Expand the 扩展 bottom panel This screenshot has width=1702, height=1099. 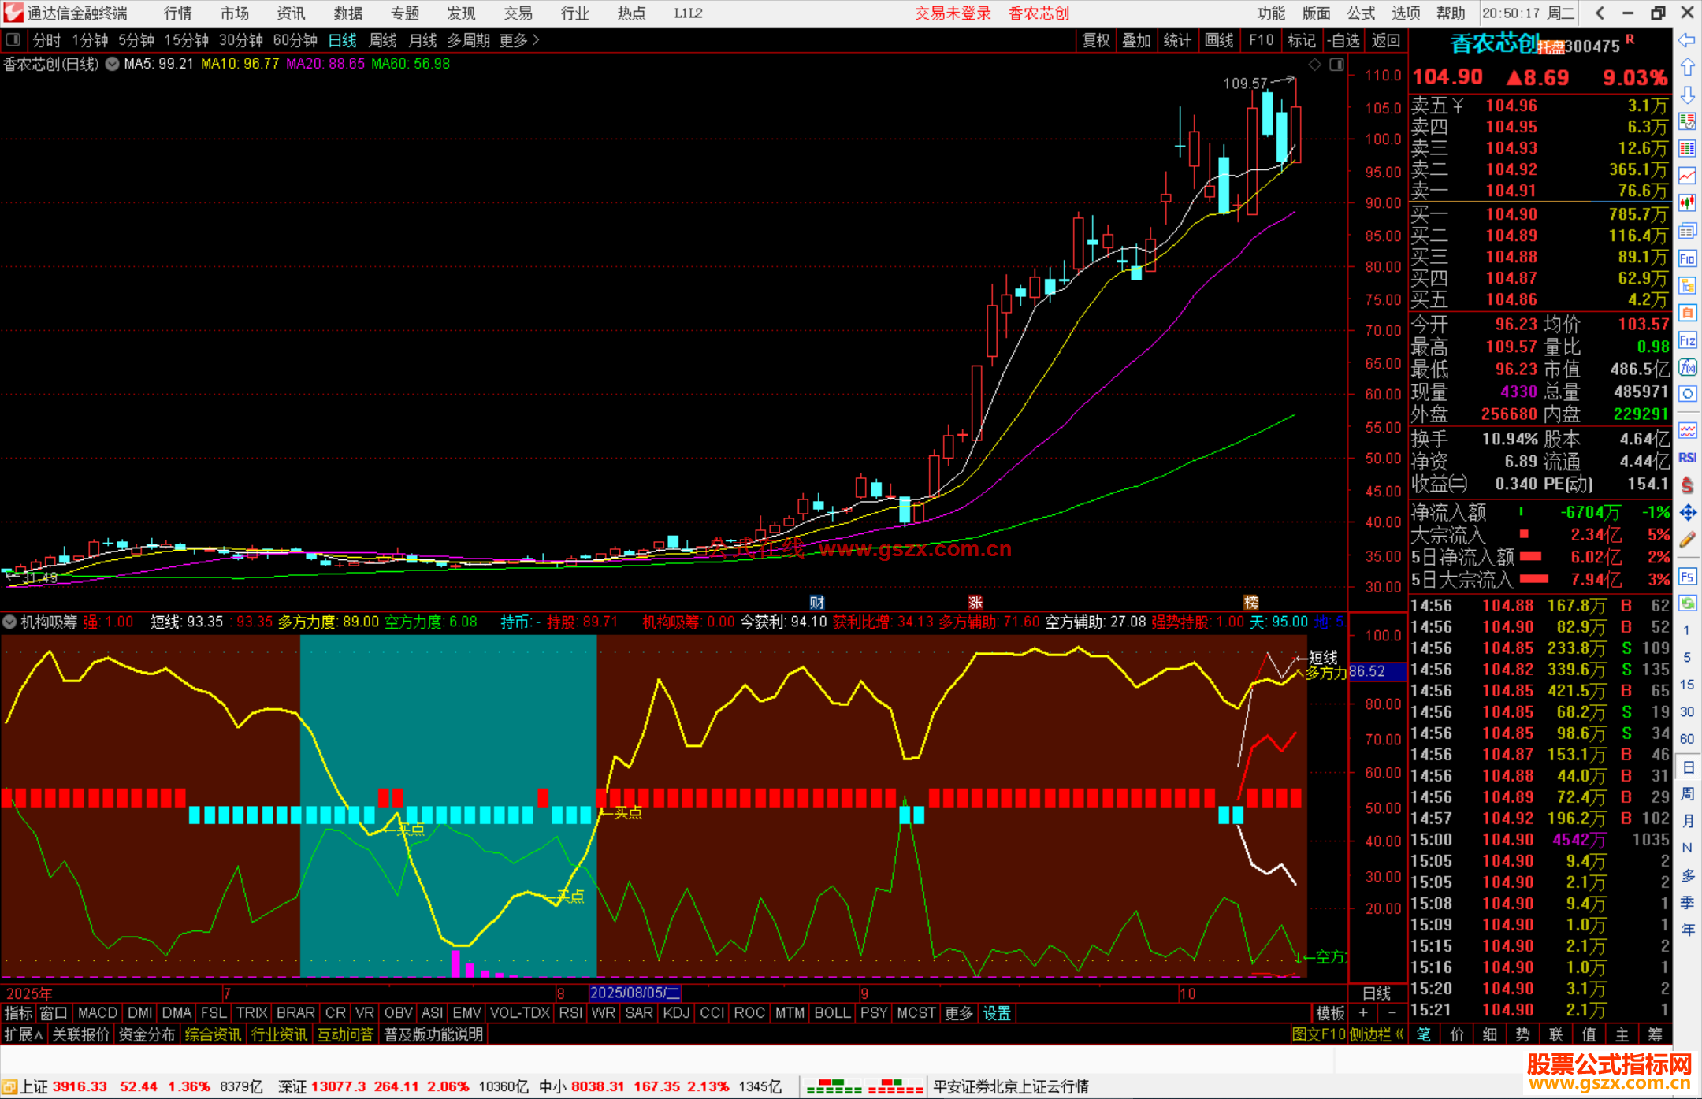[x=23, y=1034]
